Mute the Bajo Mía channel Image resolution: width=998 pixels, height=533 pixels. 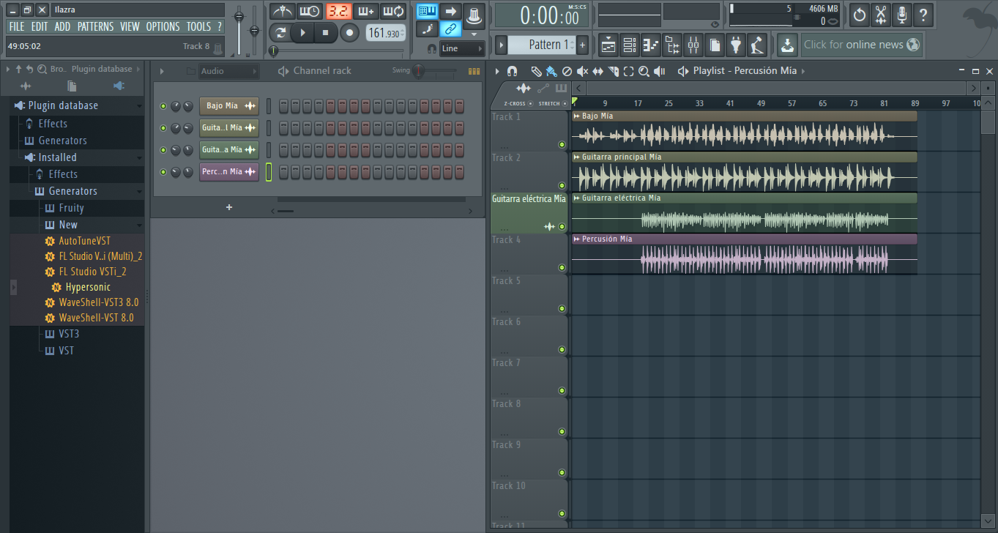click(x=163, y=106)
